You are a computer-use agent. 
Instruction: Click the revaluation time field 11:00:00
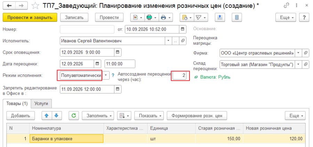click(120, 64)
